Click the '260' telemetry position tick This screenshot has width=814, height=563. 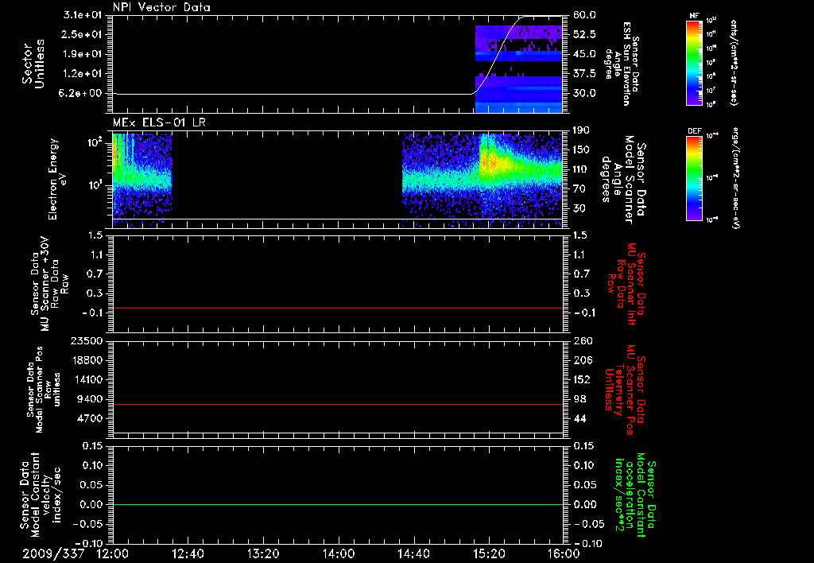pyautogui.click(x=582, y=340)
